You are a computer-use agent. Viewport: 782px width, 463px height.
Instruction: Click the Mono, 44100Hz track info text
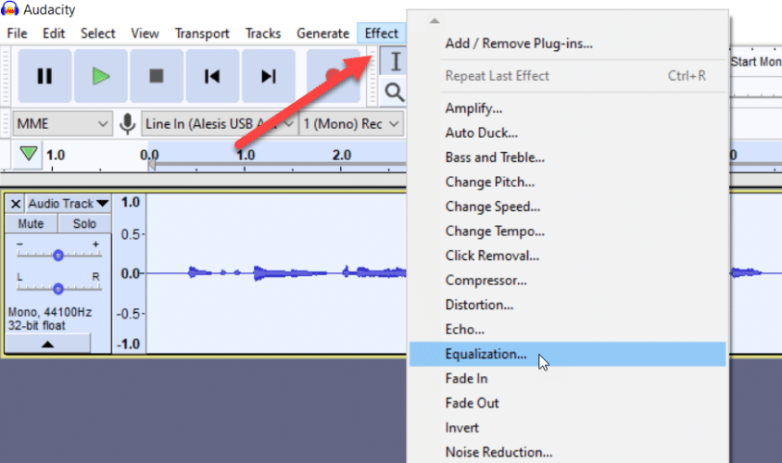(x=50, y=312)
